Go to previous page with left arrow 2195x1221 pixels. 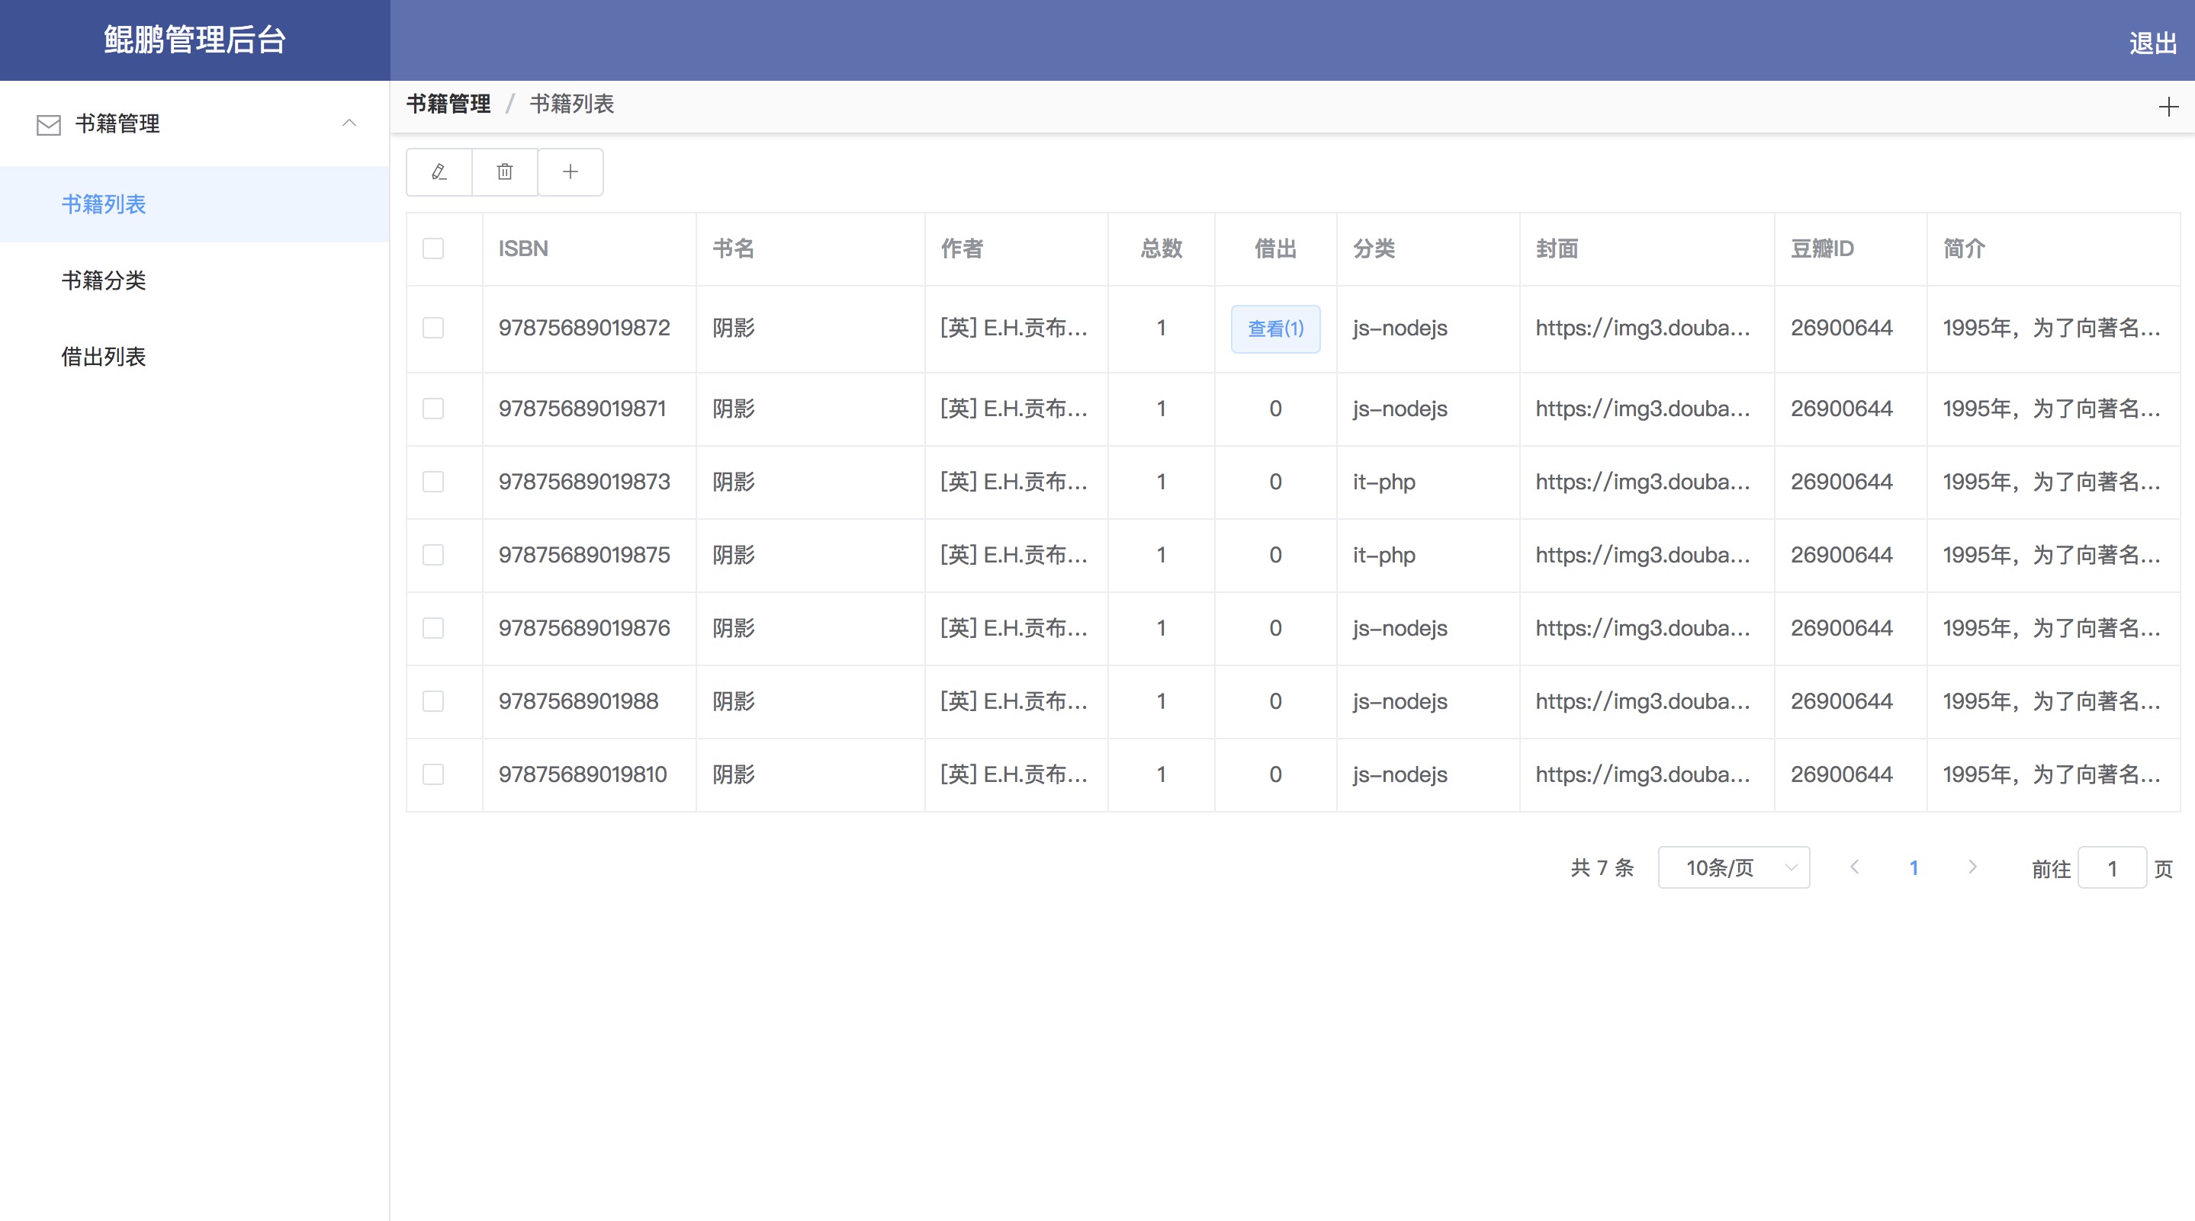pyautogui.click(x=1854, y=867)
